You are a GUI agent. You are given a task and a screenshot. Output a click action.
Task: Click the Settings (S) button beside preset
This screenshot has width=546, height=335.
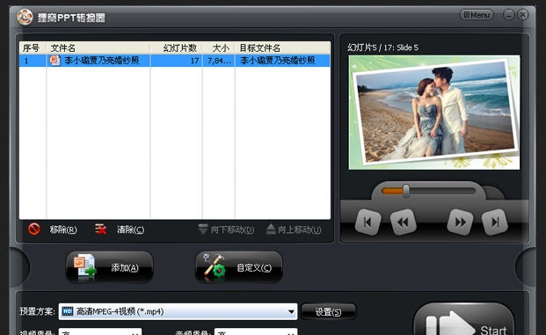[328, 311]
